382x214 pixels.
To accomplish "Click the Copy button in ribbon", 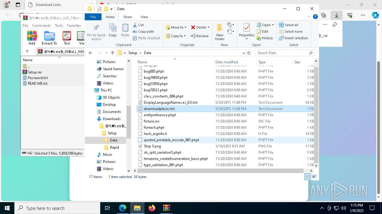I will 113,30.
